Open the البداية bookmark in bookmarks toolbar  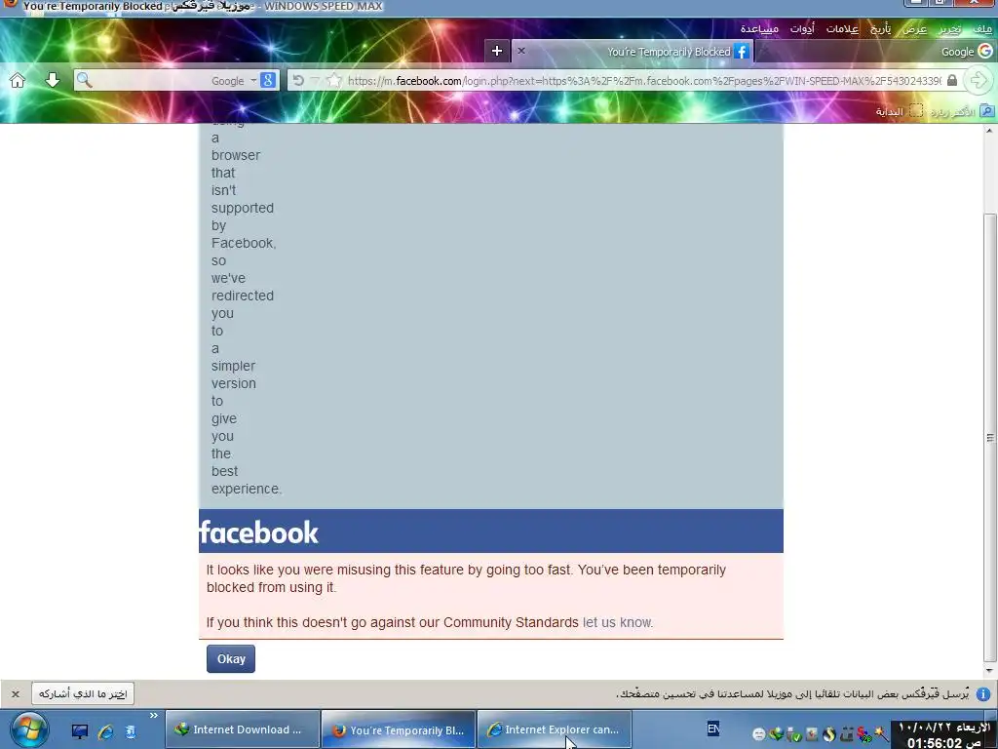[899, 111]
